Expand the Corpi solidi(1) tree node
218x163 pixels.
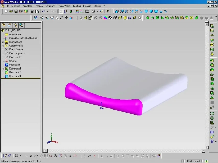3,46
